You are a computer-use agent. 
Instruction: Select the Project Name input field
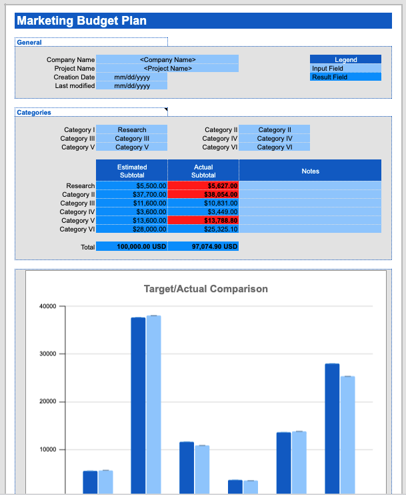167,68
